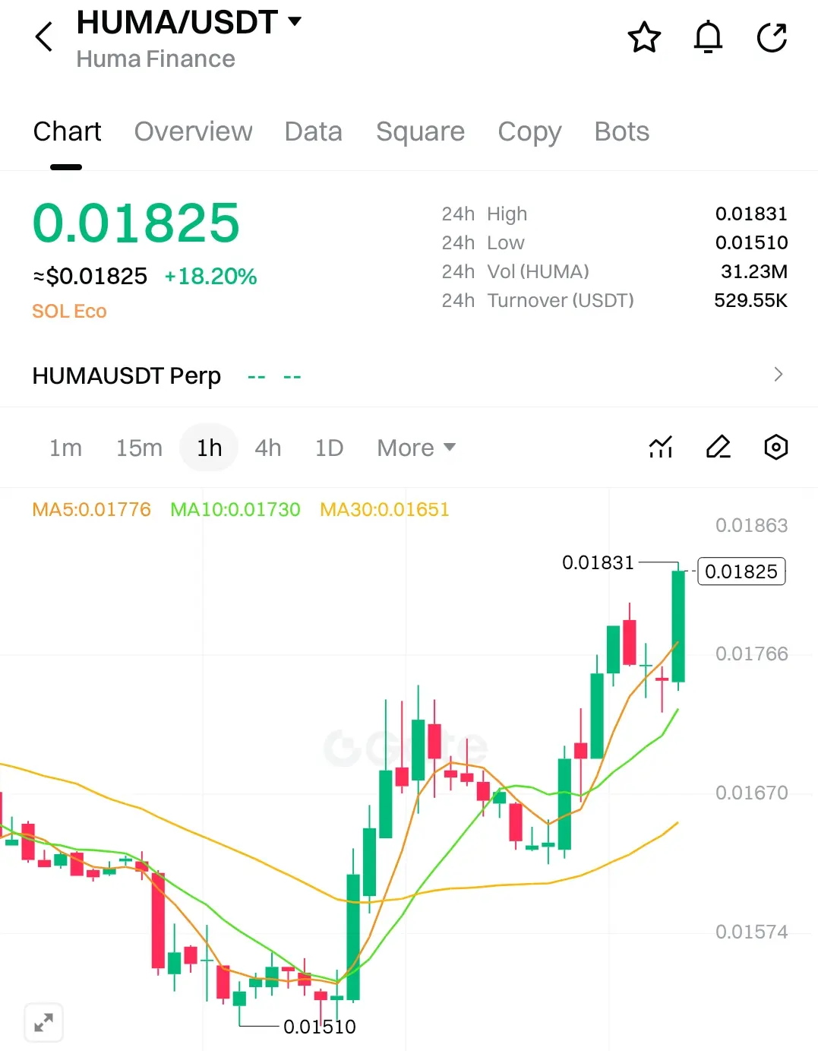Tap the 24h Turnover value 529.55K
The height and width of the screenshot is (1051, 818).
[x=750, y=300]
